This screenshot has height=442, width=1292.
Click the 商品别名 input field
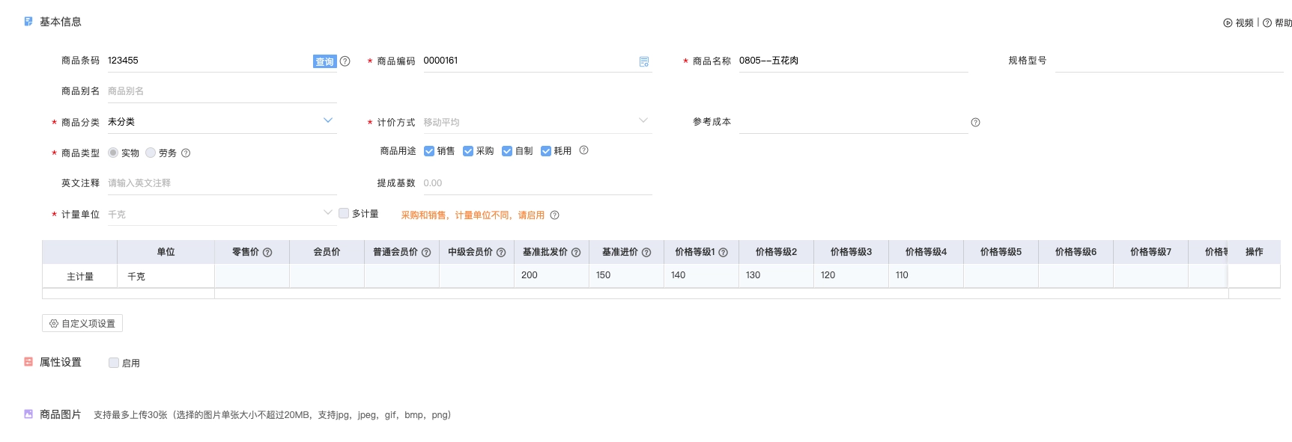[221, 91]
